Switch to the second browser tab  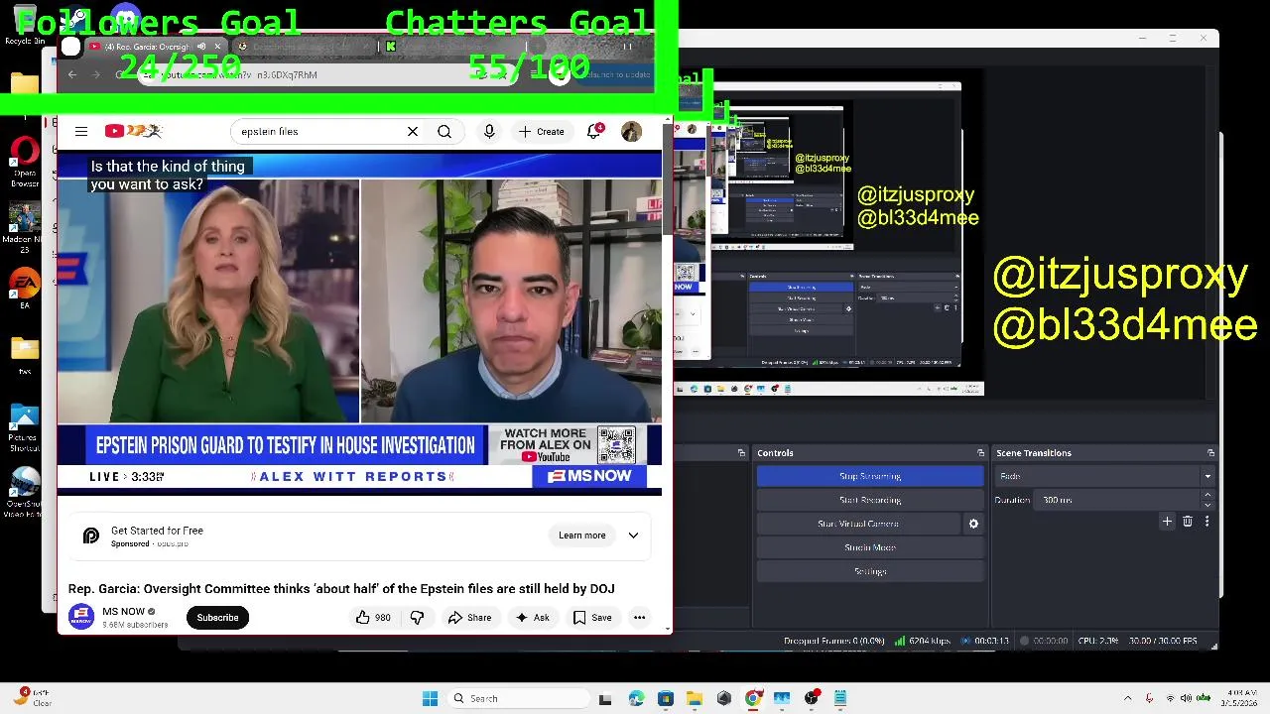click(x=303, y=47)
